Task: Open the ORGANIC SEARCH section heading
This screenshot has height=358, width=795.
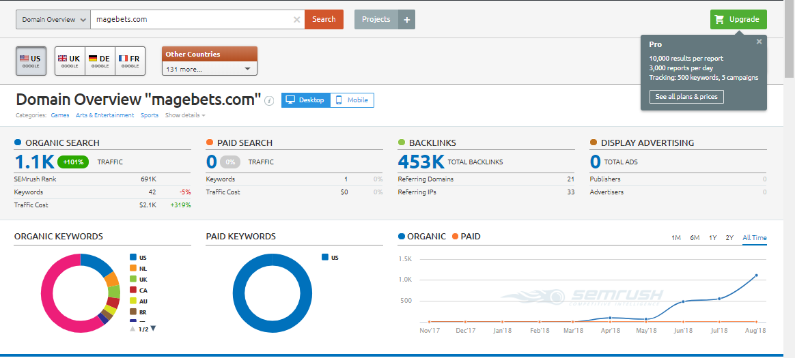Action: (x=62, y=143)
